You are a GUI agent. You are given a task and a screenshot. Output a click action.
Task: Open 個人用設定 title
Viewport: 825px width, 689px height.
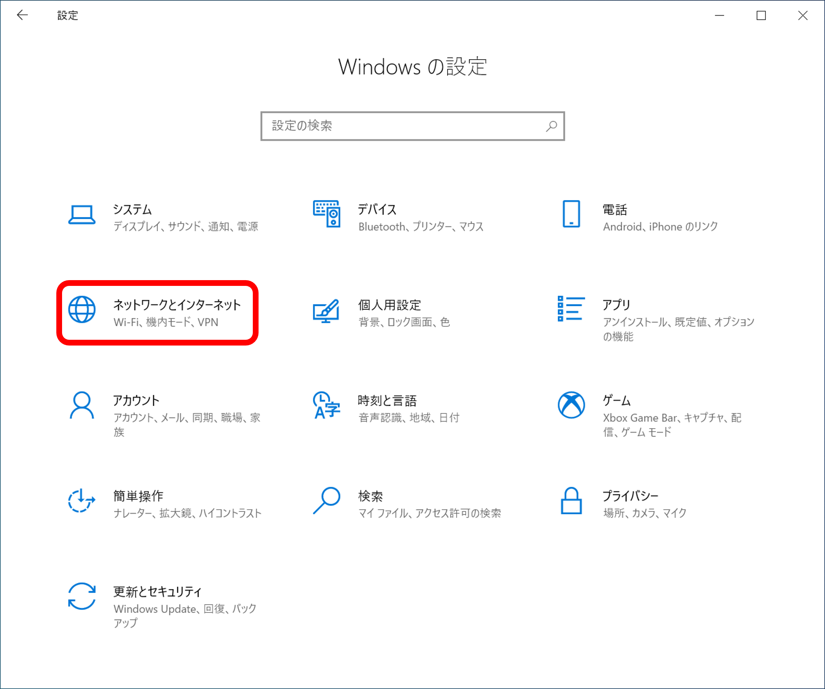pos(389,305)
